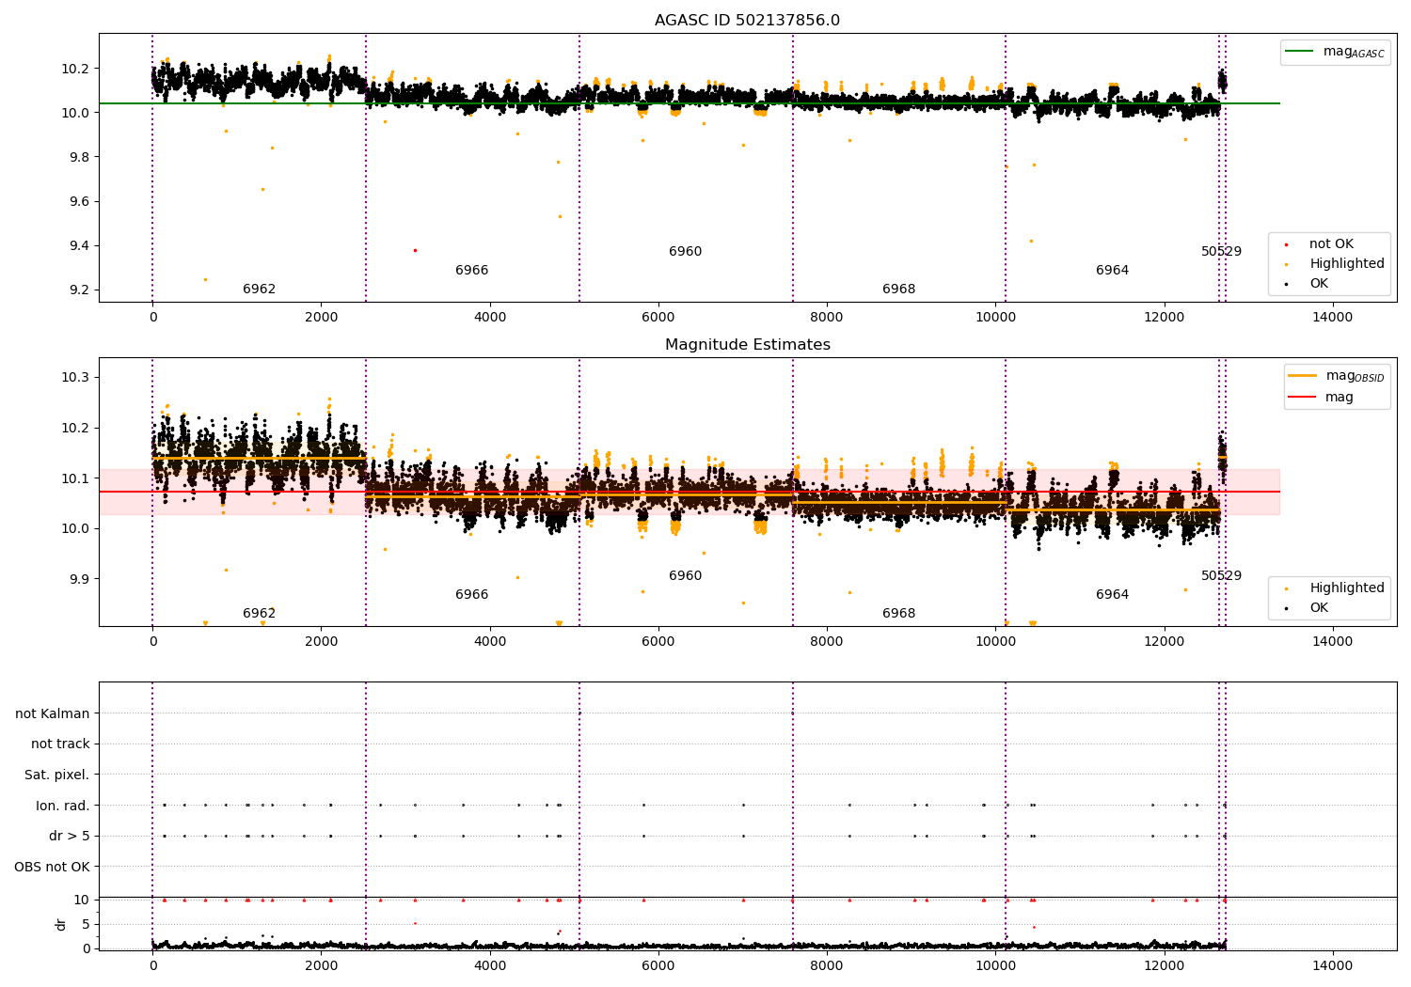Click obsid 6960 in Magnitude Estimates plot
This screenshot has width=1411, height=987.
click(686, 576)
